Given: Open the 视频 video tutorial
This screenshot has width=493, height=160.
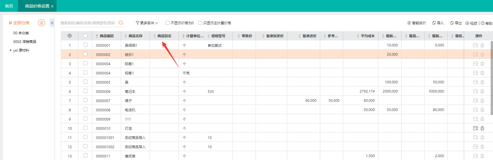Looking at the screenshot, I should pos(471,23).
